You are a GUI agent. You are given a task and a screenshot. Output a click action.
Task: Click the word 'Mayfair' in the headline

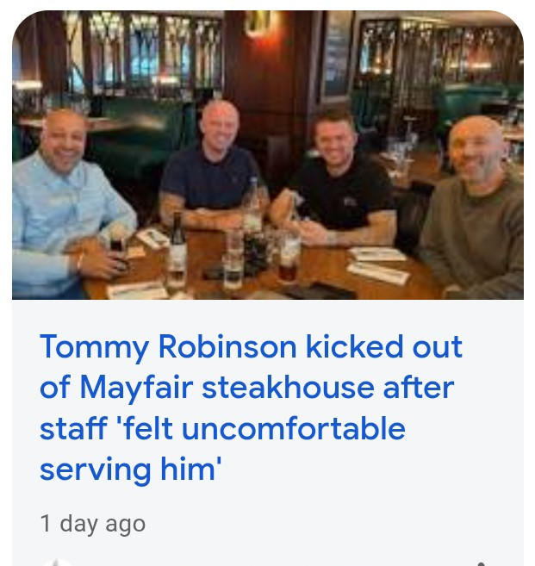click(136, 389)
